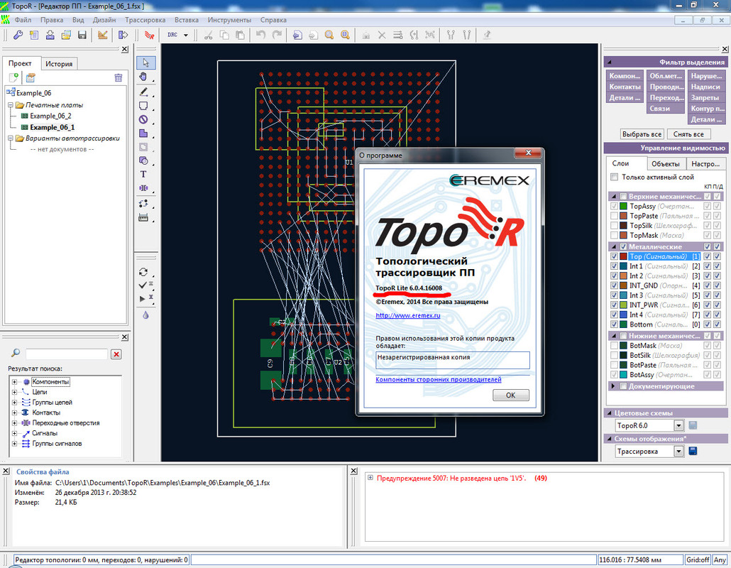Screen dimensions: 731x568
Task: Click the zoom magnifier toolbar icon
Action: pos(329,35)
